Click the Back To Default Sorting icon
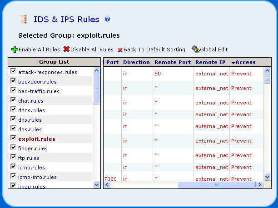 [x=120, y=50]
